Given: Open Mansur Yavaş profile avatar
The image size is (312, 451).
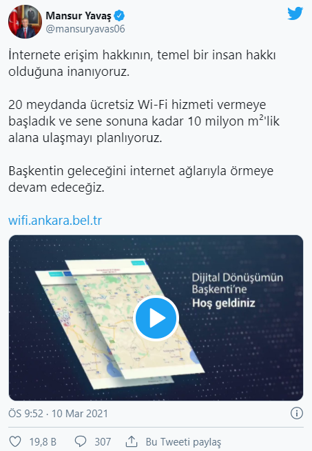Looking at the screenshot, I should click(25, 21).
